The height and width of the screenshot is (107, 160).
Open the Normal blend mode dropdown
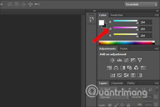114,97
